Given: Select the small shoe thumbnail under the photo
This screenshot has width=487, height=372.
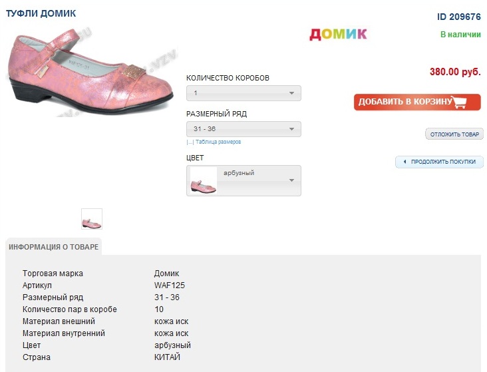Looking at the screenshot, I should coord(92,219).
